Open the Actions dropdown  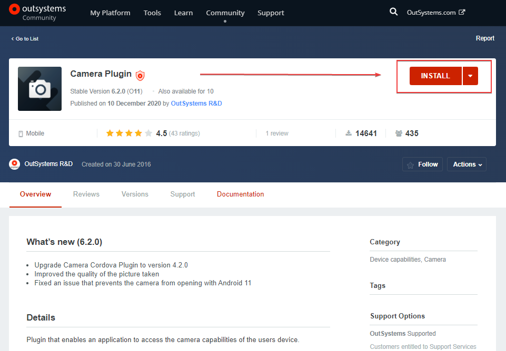466,164
